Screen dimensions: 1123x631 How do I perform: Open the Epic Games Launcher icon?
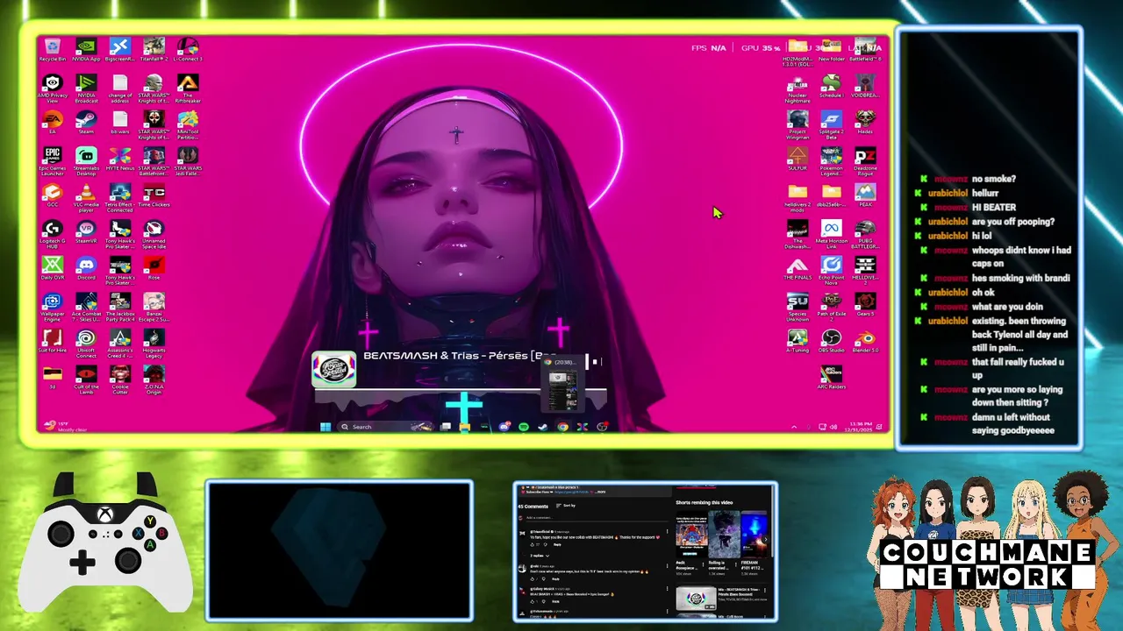(x=52, y=161)
